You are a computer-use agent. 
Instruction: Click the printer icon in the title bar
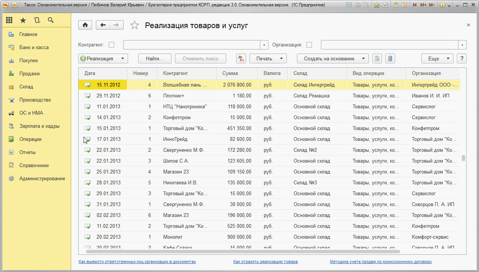358,5
